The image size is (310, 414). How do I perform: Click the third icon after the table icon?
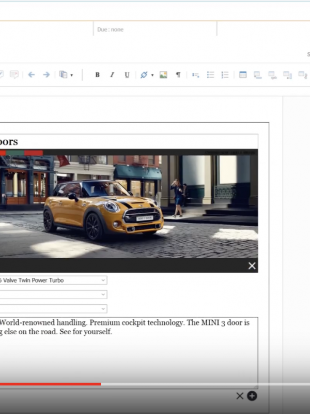coord(287,75)
